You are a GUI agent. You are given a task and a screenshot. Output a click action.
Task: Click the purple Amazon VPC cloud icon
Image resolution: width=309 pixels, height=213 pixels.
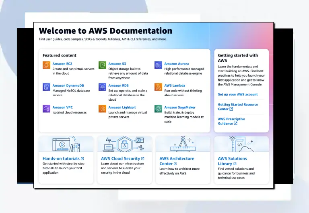click(46, 109)
